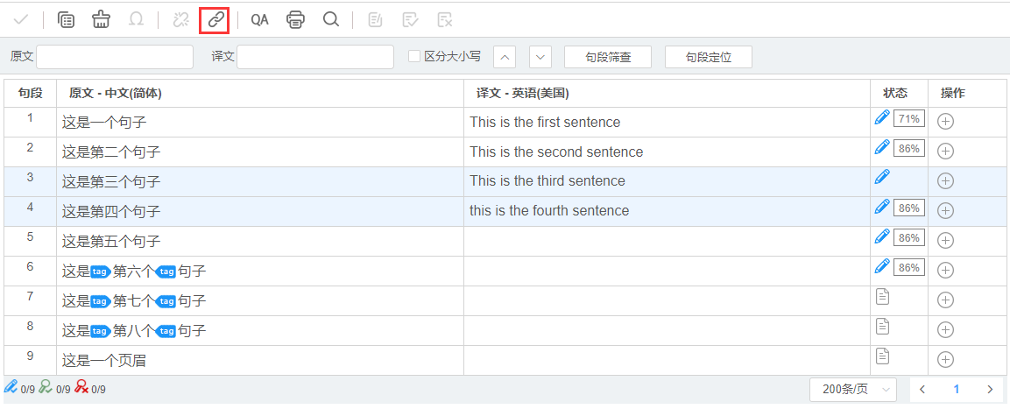Click the plus icon for segment 1
Screen dimensions: 1010x409
[x=945, y=122]
